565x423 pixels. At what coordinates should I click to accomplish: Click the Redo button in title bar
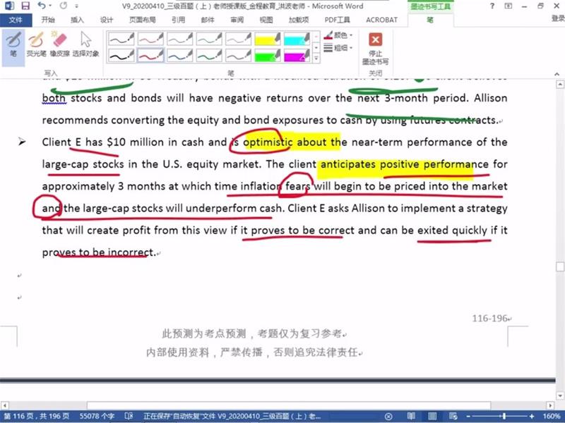click(x=64, y=6)
